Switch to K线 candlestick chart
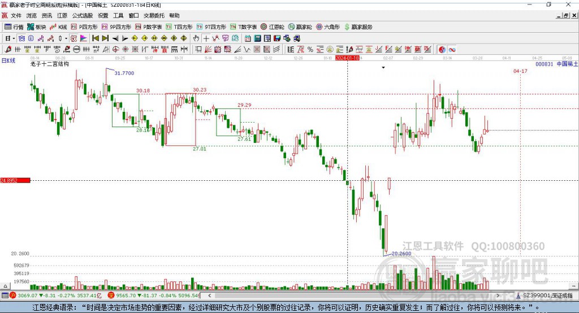The width and height of the screenshot is (579, 313). point(58,27)
